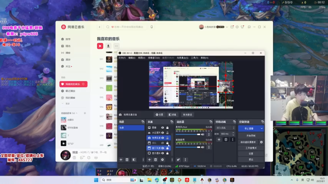Unlock the 图像 source
The image size is (328, 184).
pyautogui.click(x=167, y=128)
